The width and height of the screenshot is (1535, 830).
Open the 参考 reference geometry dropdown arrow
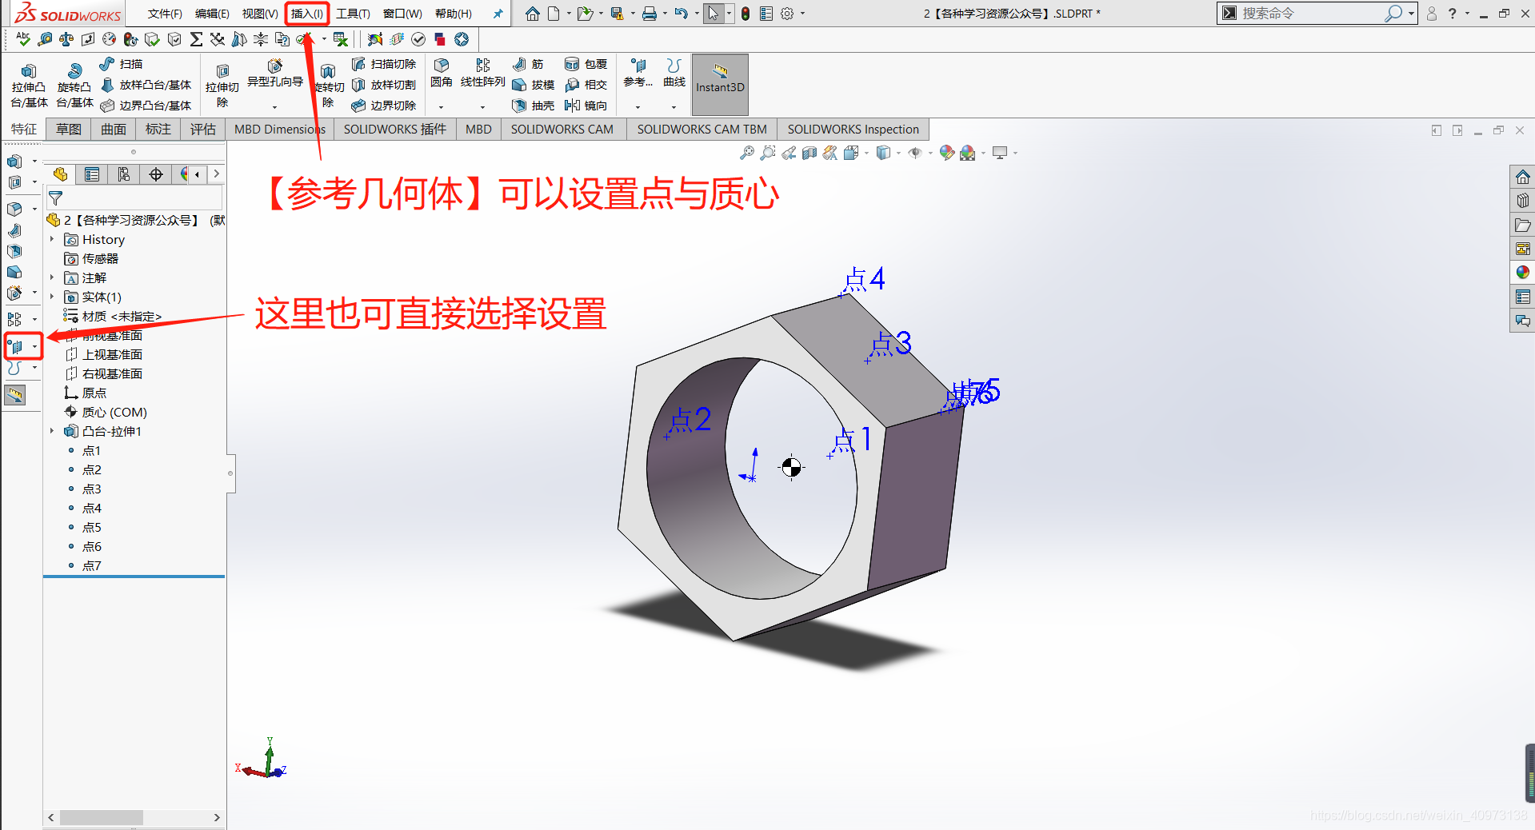[638, 106]
